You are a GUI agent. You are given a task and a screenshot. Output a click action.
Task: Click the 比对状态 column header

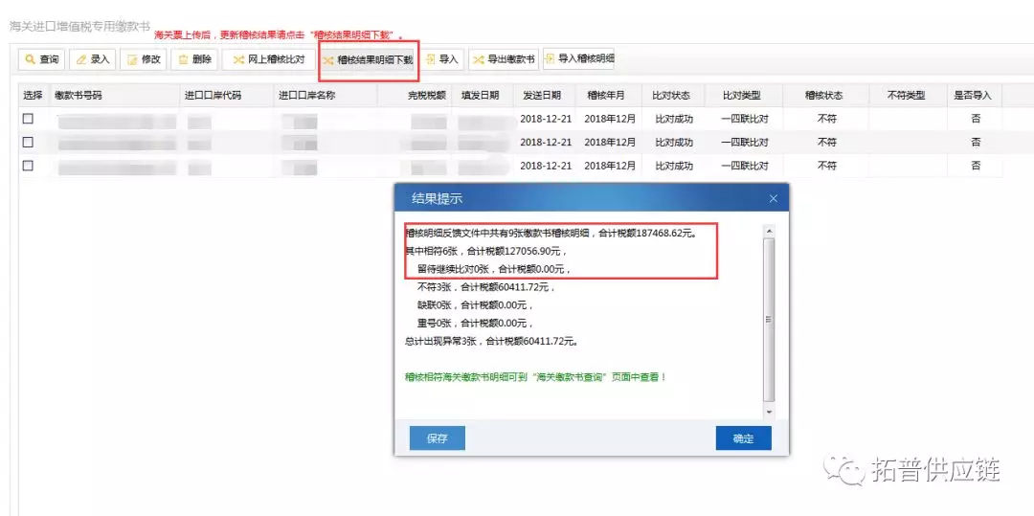pyautogui.click(x=671, y=96)
